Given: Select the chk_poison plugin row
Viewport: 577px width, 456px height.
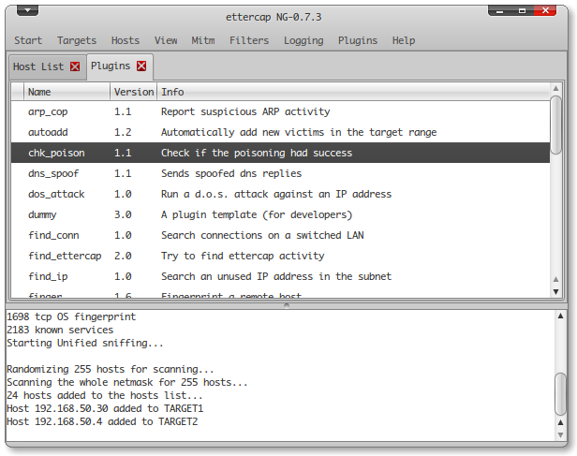Looking at the screenshot, I should 280,153.
